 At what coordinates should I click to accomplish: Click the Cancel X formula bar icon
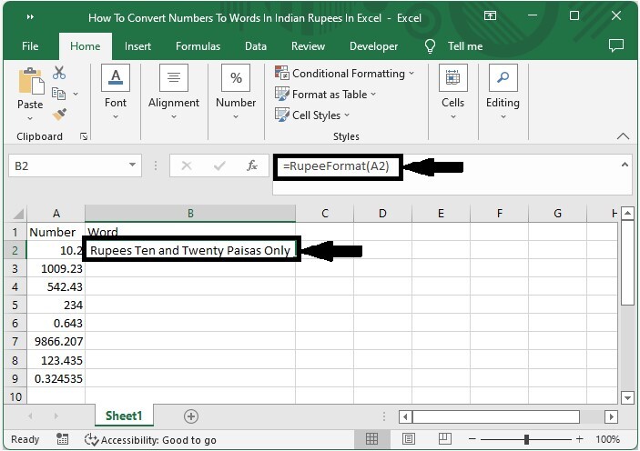tap(187, 165)
